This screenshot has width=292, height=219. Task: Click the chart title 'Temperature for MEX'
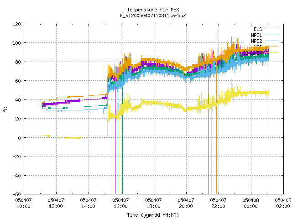(153, 10)
